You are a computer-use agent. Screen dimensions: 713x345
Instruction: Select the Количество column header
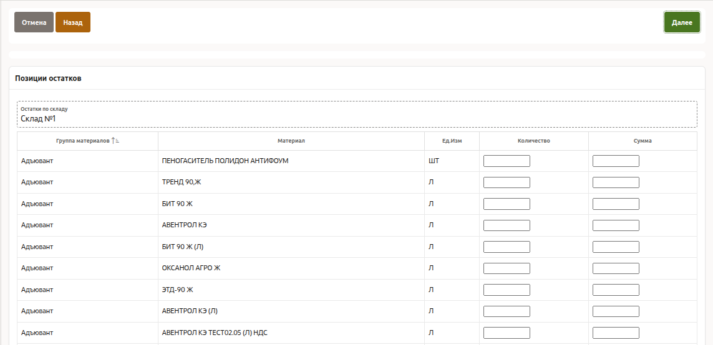click(533, 141)
